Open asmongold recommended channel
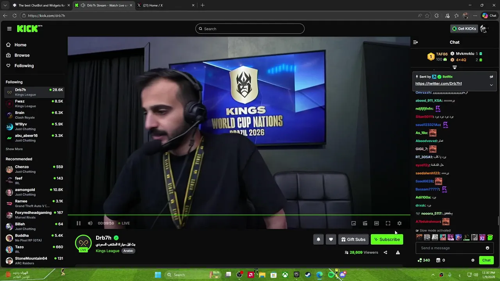The width and height of the screenshot is (500, 281). 34,192
